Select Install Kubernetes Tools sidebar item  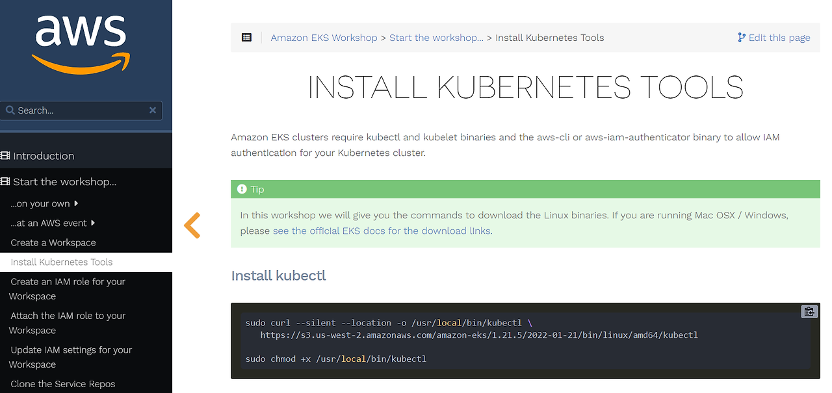pos(86,262)
